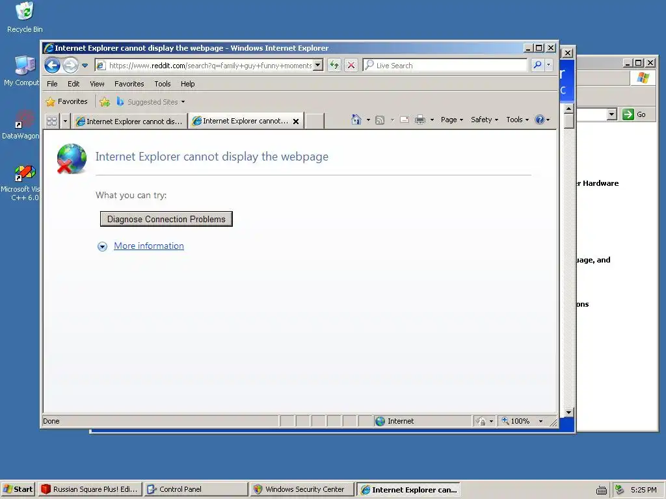
Task: Open the More information link
Action: coord(149,246)
